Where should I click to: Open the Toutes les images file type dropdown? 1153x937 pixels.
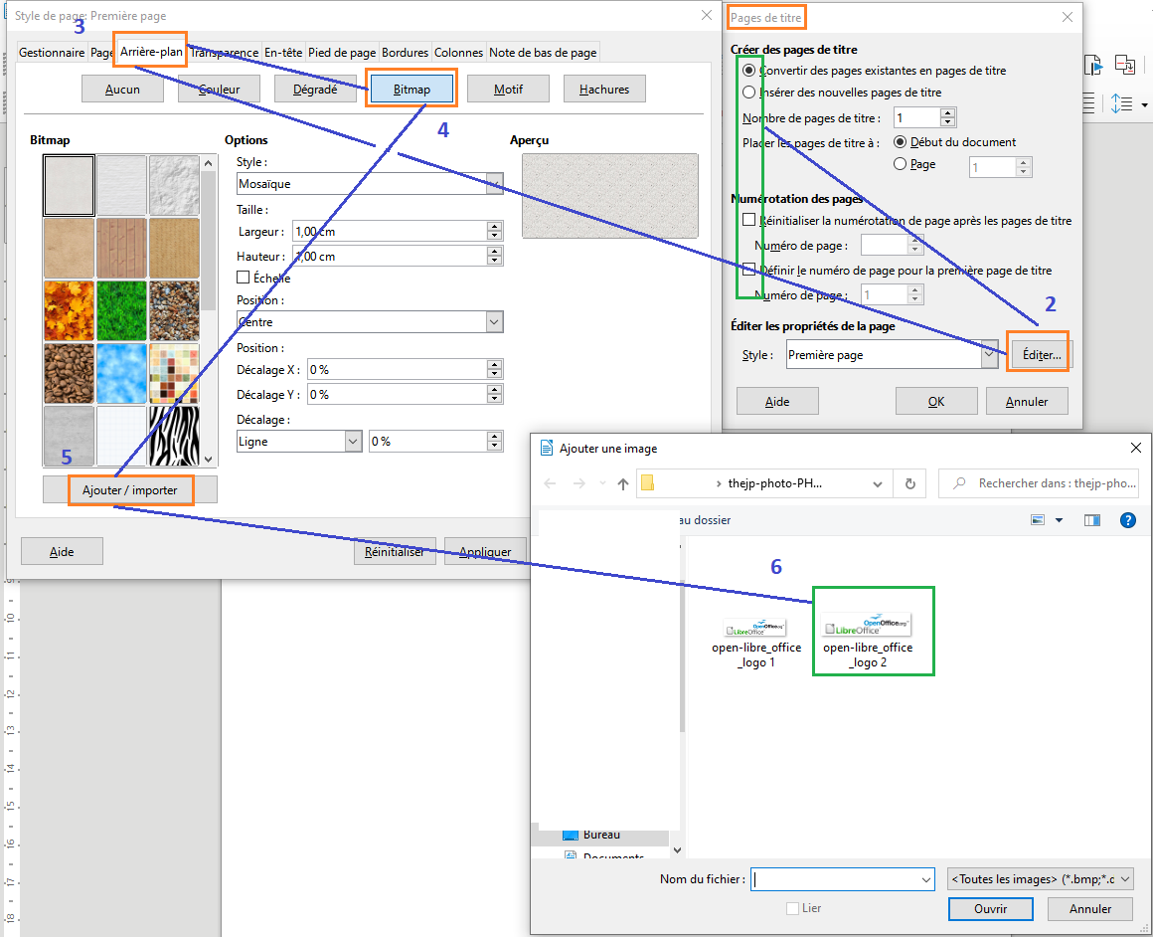point(1041,879)
